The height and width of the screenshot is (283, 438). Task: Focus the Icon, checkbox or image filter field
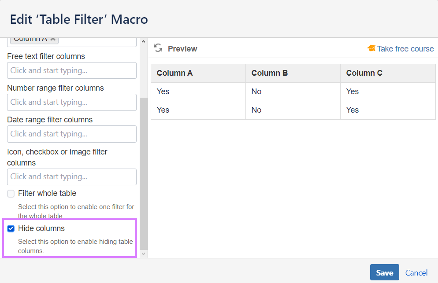click(x=72, y=176)
